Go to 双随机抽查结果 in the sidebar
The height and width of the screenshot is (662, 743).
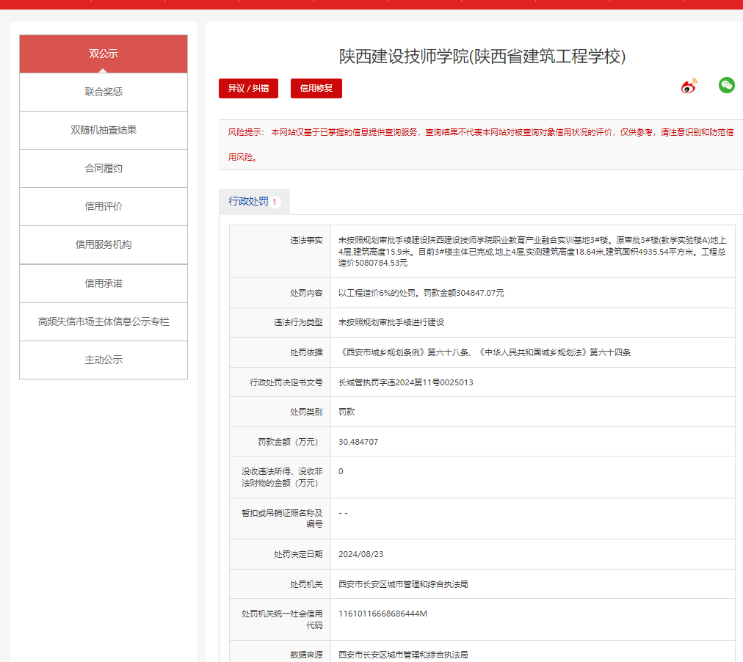tap(104, 130)
